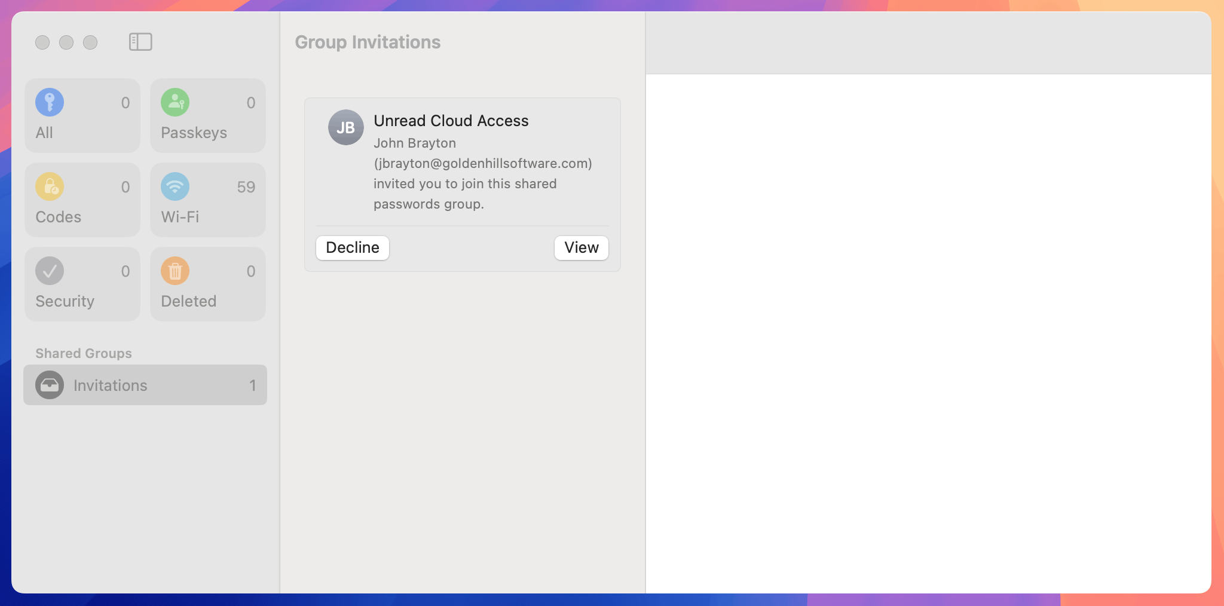
Task: Open the All passwords category
Action: [82, 116]
